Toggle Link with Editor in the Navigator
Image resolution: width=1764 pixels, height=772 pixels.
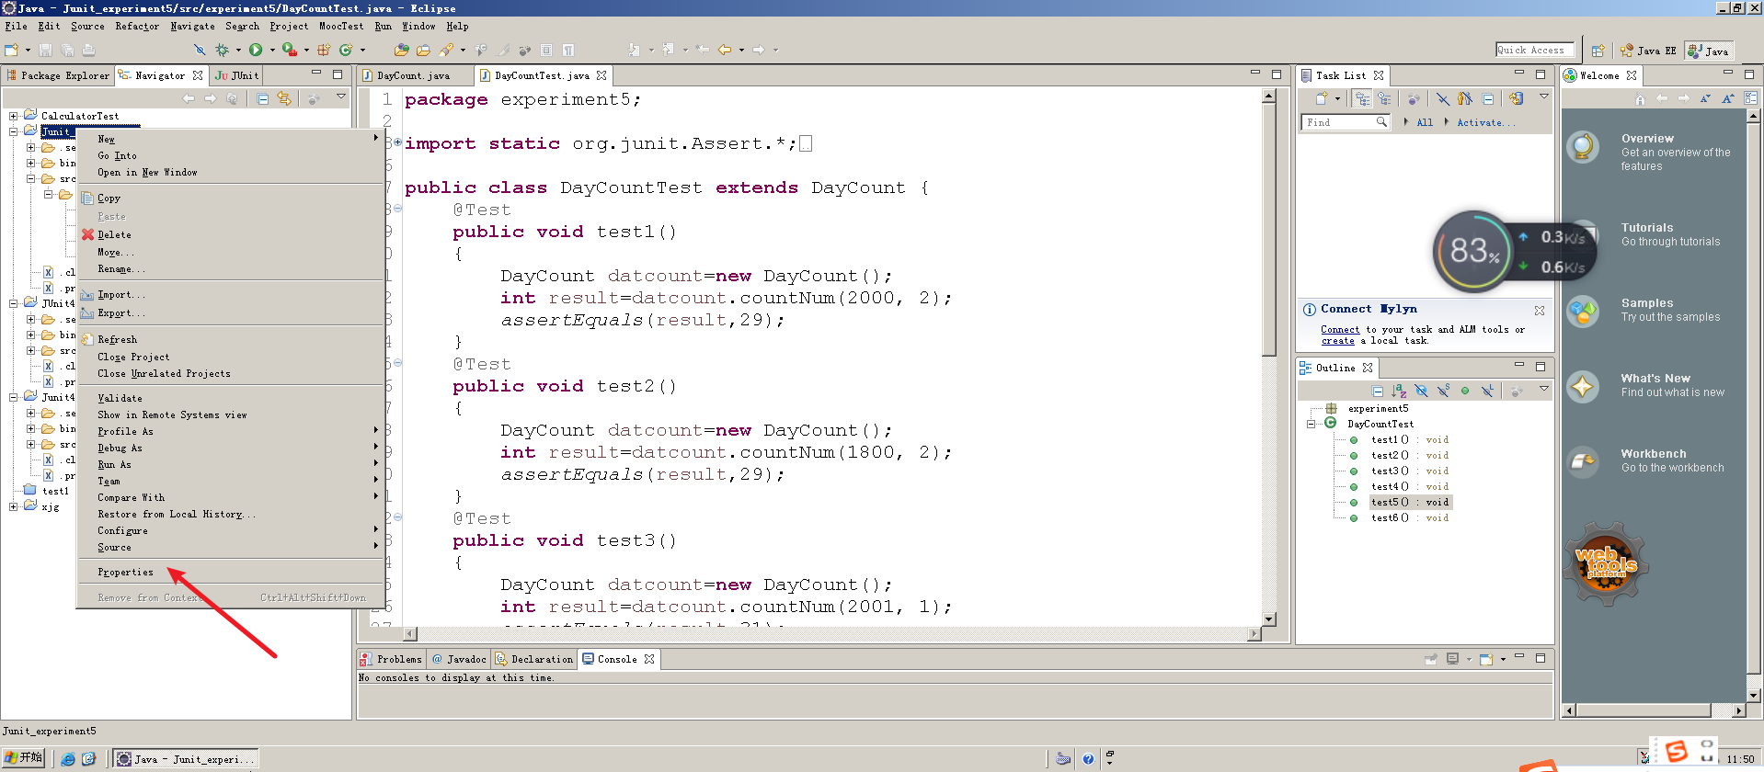point(284,98)
